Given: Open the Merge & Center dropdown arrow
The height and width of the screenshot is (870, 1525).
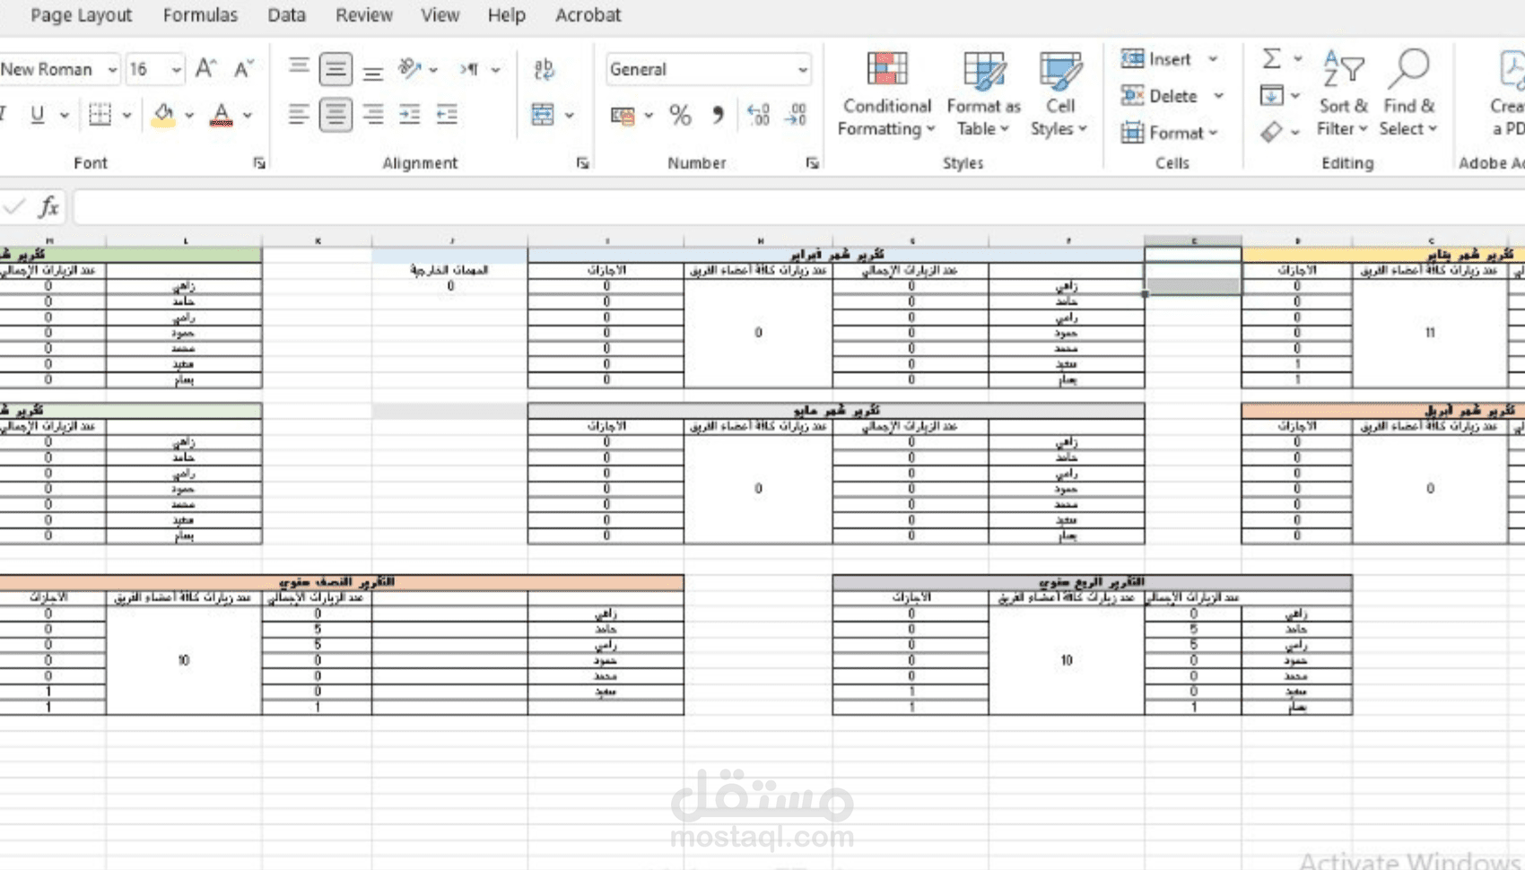Looking at the screenshot, I should (569, 115).
